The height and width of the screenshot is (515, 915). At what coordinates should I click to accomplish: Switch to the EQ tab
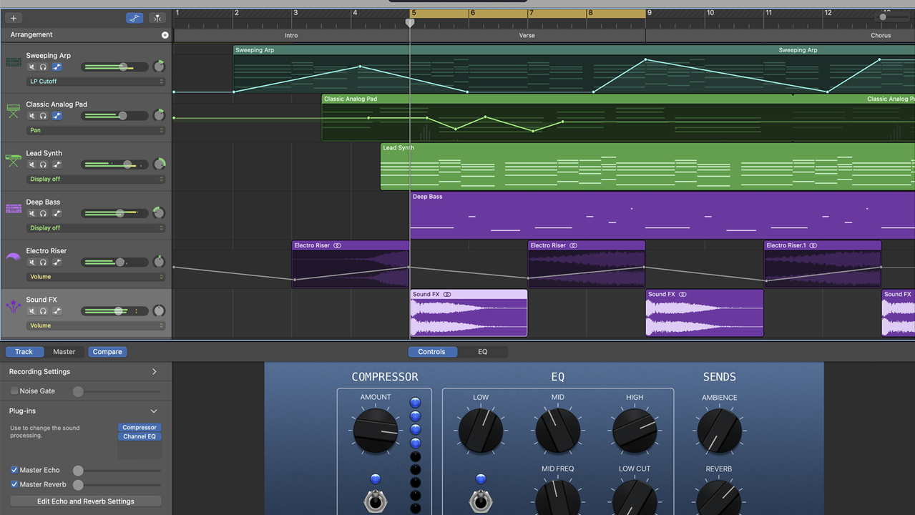[x=482, y=352]
